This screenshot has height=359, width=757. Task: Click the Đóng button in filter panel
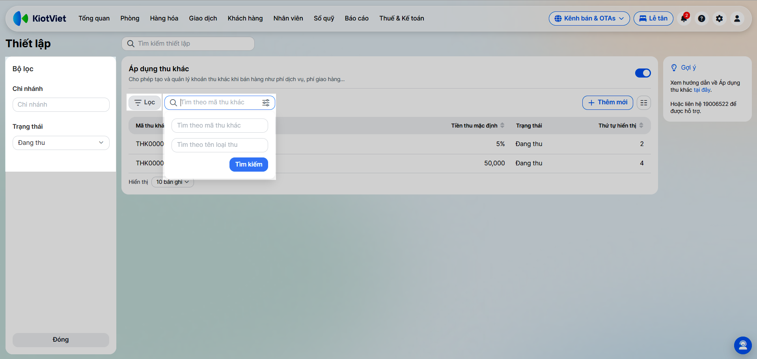(x=61, y=340)
